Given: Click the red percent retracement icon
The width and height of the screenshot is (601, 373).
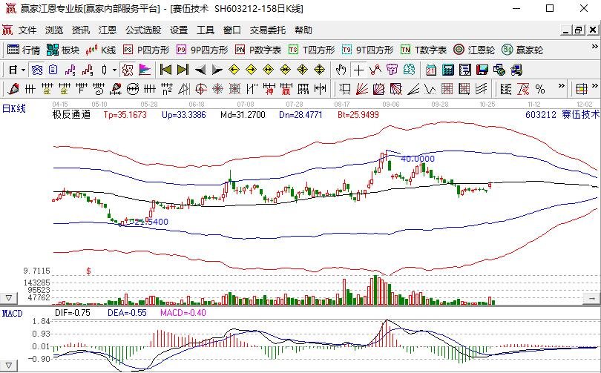Looking at the screenshot, I should [523, 89].
